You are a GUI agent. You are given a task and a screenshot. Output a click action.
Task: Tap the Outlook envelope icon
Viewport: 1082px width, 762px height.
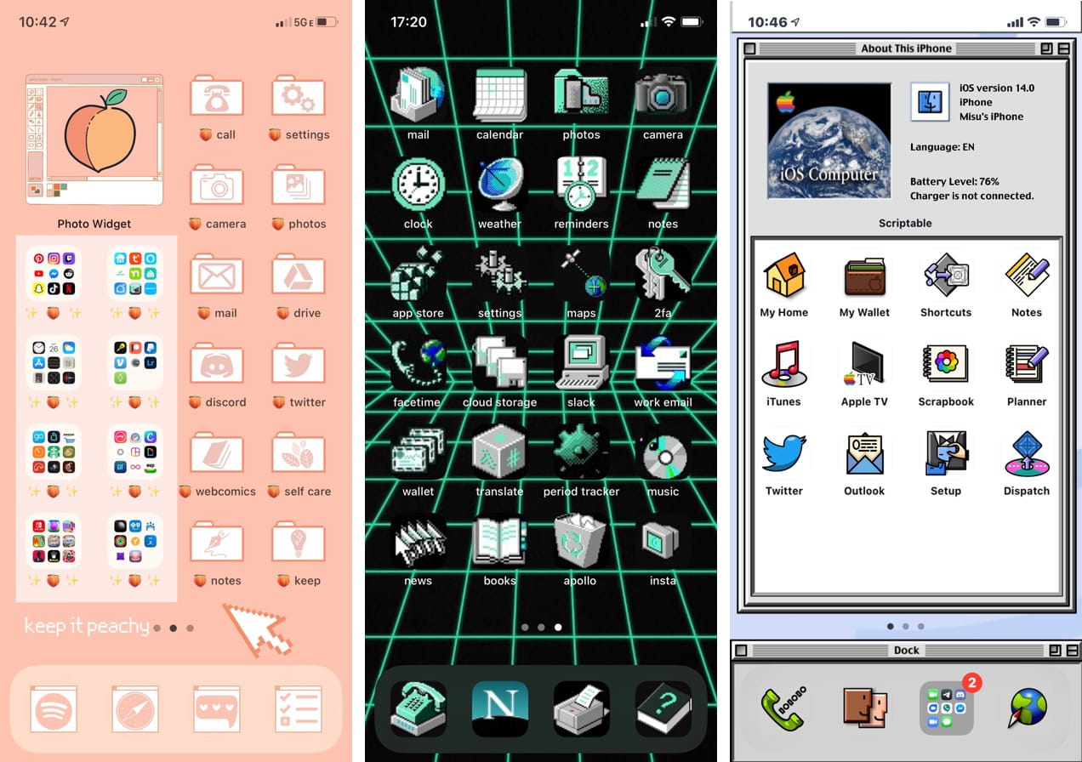(864, 453)
